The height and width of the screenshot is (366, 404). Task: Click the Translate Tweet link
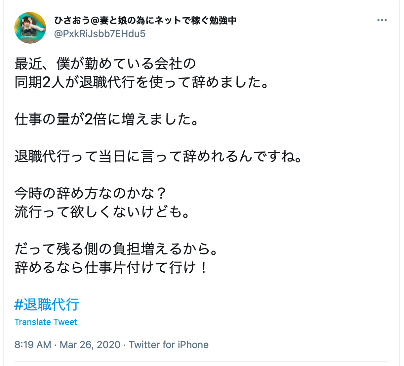46,322
